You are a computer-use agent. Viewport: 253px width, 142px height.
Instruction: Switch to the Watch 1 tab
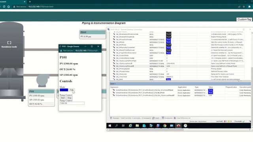(x=157, y=118)
